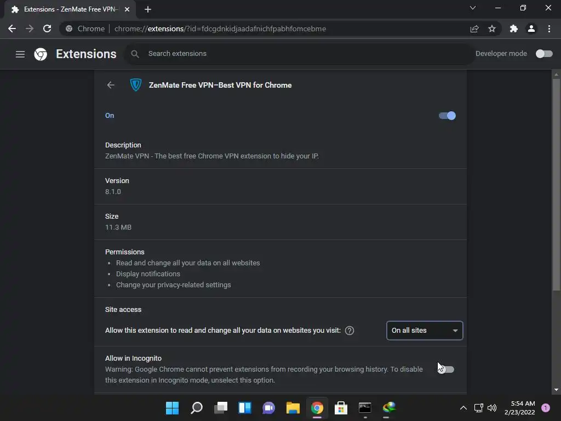Open the Extensions puzzle-piece menu
561x421 pixels.
point(514,29)
